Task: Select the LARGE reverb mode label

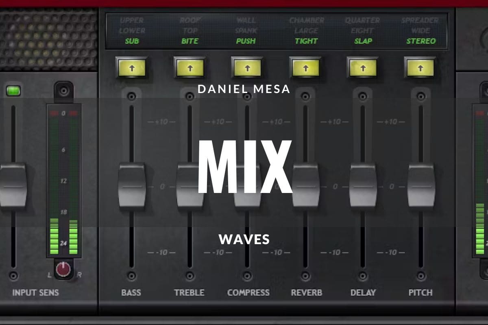Action: 306,30
